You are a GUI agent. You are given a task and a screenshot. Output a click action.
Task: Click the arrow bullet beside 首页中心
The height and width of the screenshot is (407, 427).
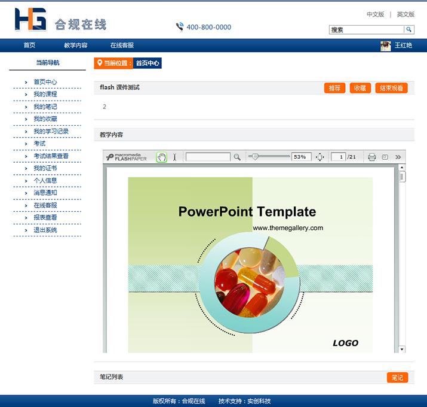click(26, 82)
